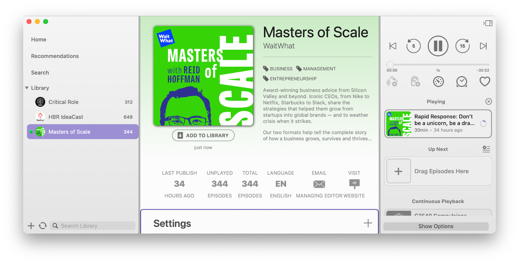Jump to the next track
Viewport: 519px width, 264px height.
pyautogui.click(x=483, y=46)
